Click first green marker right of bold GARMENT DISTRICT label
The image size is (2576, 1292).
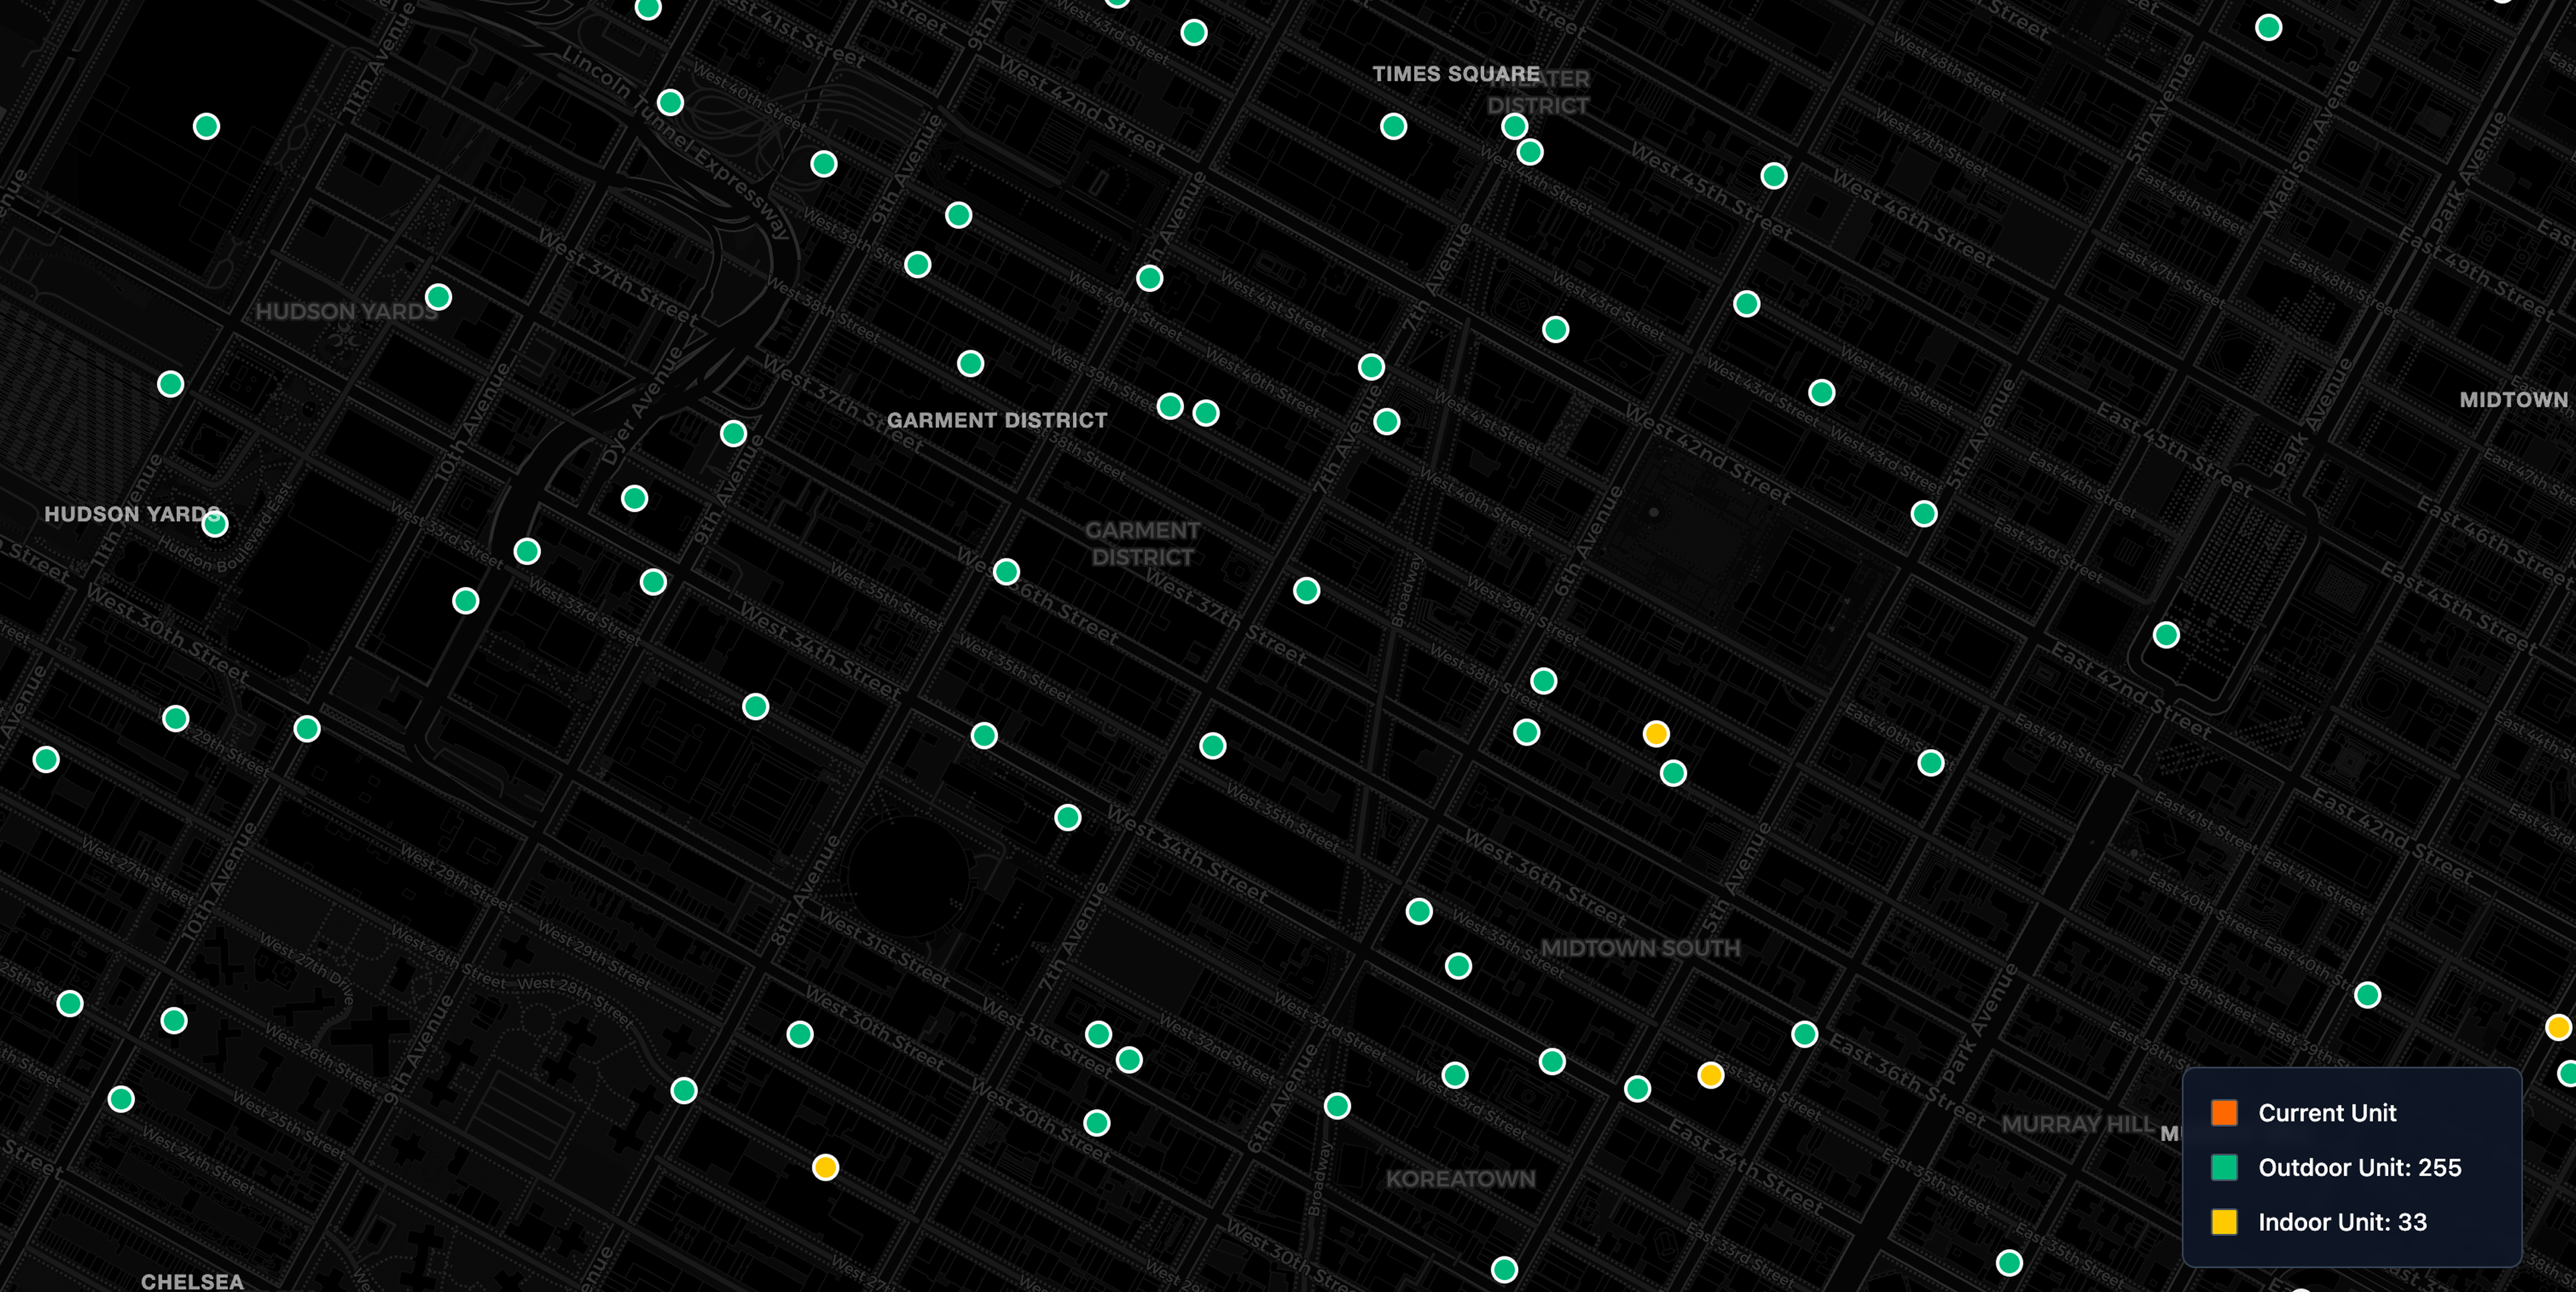point(1170,406)
